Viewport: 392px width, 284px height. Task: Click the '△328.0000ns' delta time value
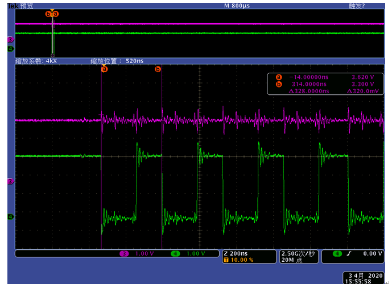(309, 91)
